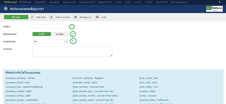Open the ข้อมูลการเช่า menu
The image size is (226, 104).
pyautogui.click(x=69, y=2)
